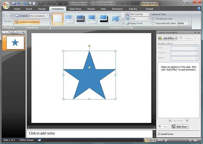Click the Save icon in Quick Access toolbar

pyautogui.click(x=14, y=4)
